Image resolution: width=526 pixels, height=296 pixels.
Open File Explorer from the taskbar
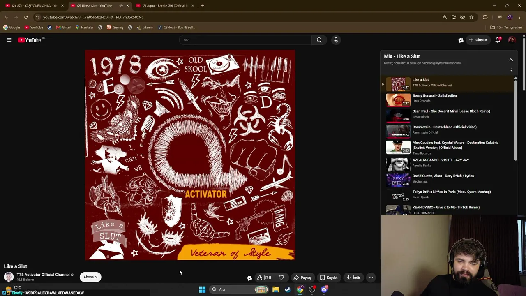[276, 289]
